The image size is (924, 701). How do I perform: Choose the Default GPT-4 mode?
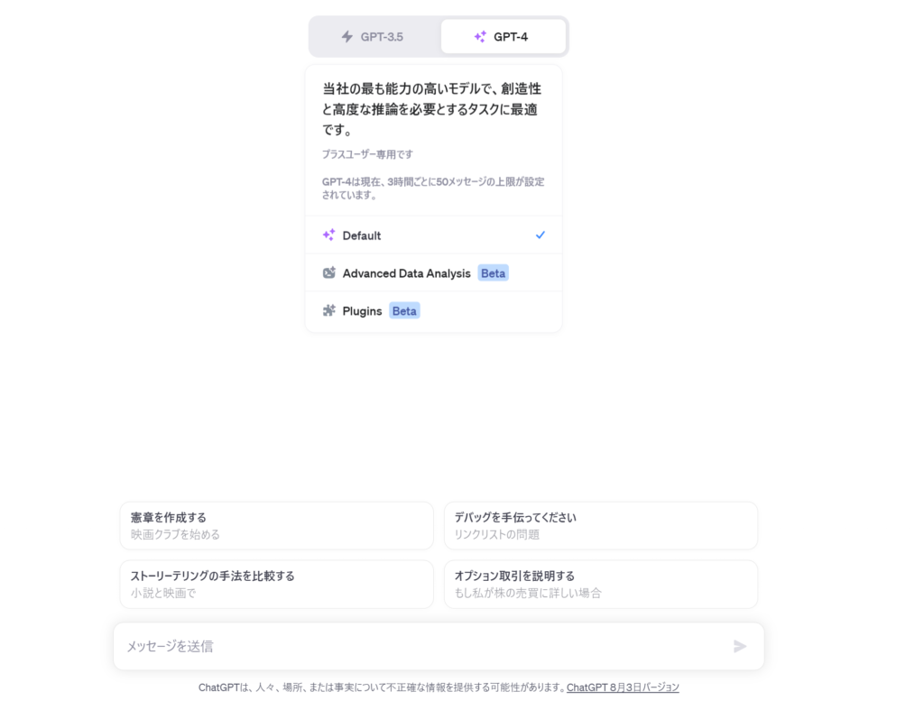point(434,235)
